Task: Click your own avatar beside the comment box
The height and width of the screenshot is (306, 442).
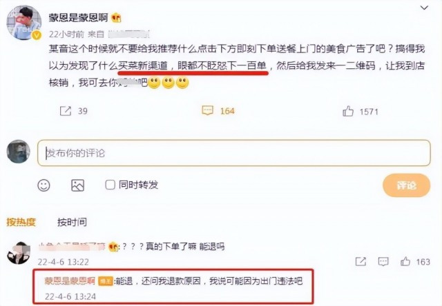Action: [x=19, y=152]
